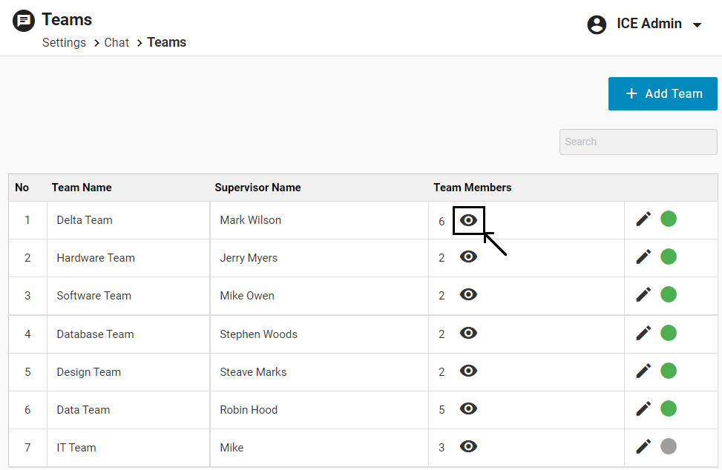Open the Hardware Team name entry

(x=96, y=258)
